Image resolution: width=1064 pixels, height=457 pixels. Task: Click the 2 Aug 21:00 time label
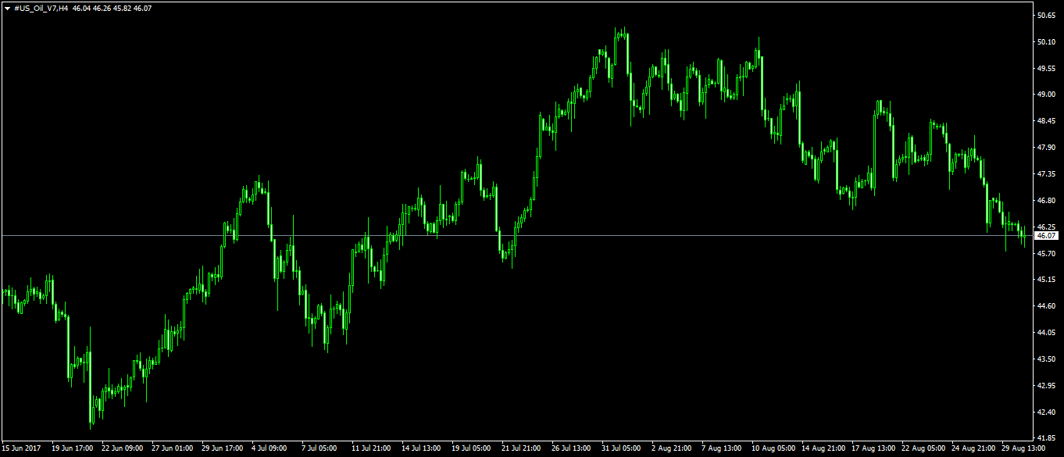click(x=670, y=449)
